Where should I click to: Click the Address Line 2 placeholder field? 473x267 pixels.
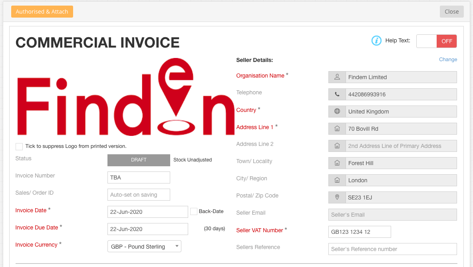point(401,146)
